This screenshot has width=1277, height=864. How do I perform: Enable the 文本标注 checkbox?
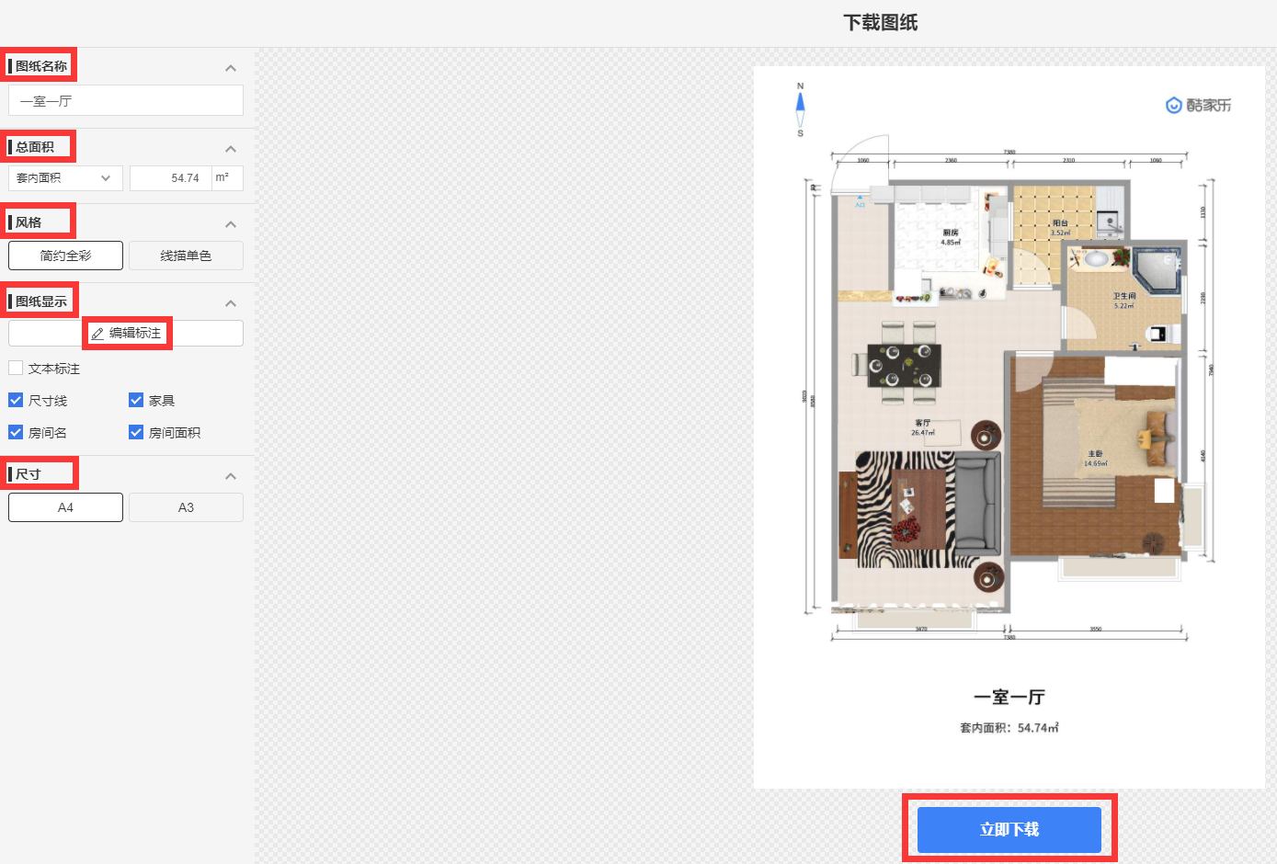pos(16,368)
